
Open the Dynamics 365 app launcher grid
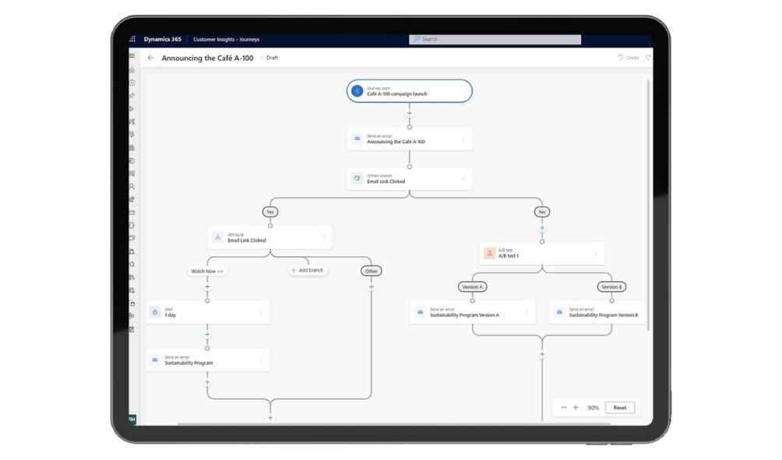(132, 39)
